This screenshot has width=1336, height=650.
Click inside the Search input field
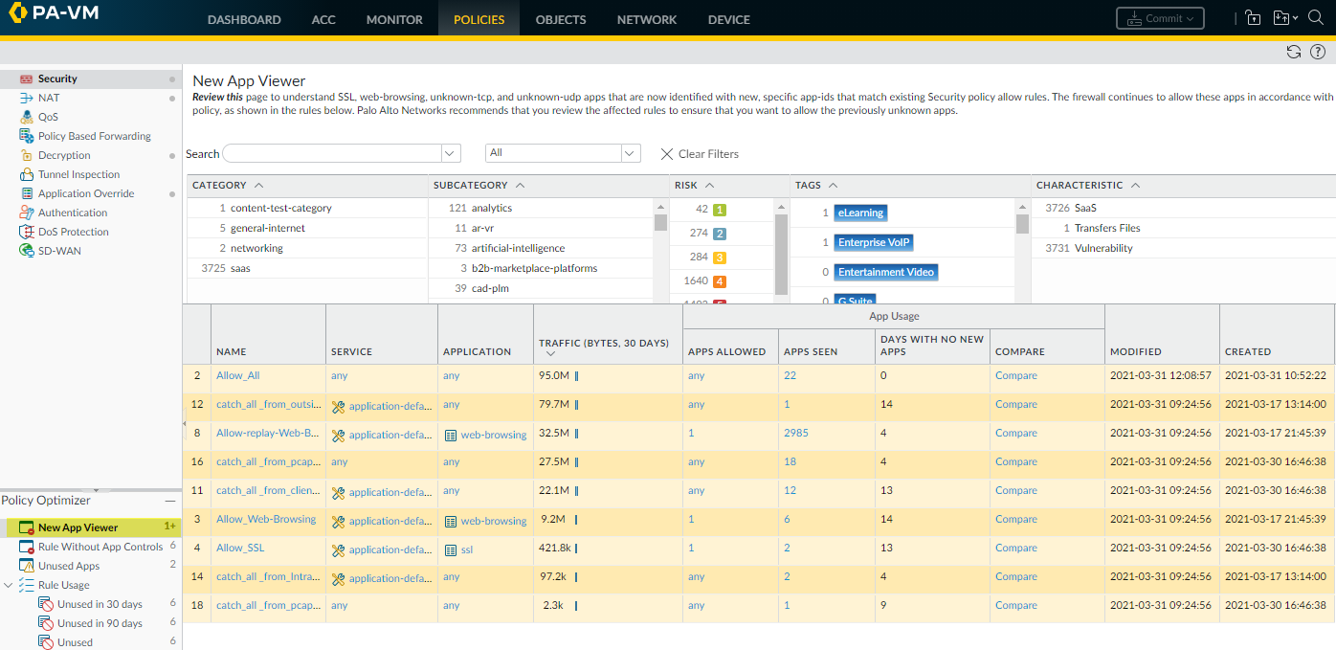coord(331,153)
